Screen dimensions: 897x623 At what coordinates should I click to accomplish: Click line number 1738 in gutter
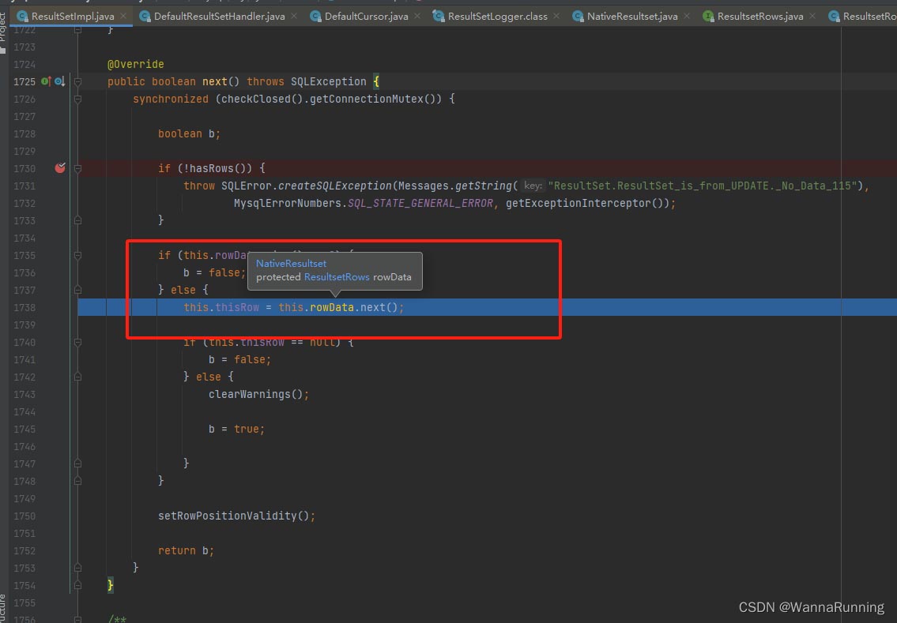pos(24,307)
